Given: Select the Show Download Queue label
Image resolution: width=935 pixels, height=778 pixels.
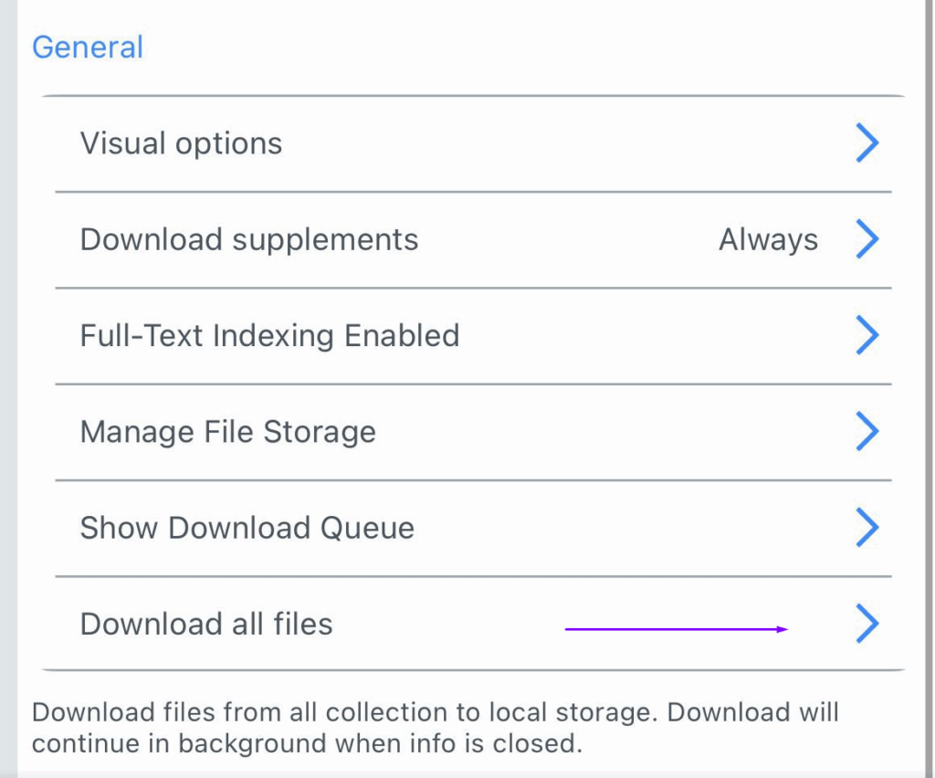Looking at the screenshot, I should click(x=247, y=528).
